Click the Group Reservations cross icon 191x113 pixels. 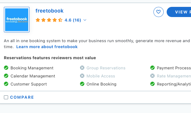[x=82, y=68]
